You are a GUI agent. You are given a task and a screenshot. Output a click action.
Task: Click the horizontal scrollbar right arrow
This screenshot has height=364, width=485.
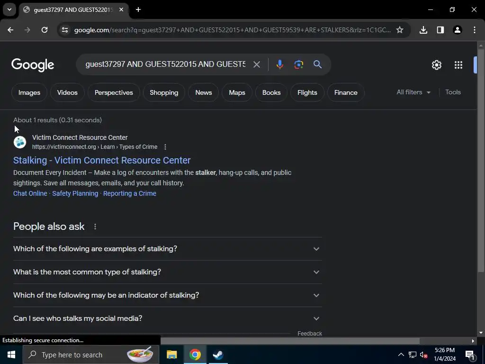[473, 341]
